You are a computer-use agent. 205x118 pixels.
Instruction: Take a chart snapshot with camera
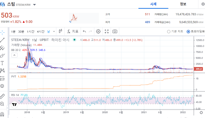(115, 31)
